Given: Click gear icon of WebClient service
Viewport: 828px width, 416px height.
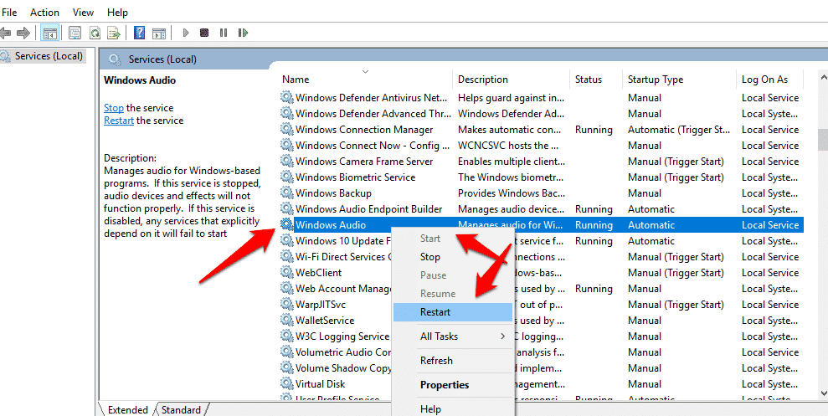Looking at the screenshot, I should coord(286,272).
